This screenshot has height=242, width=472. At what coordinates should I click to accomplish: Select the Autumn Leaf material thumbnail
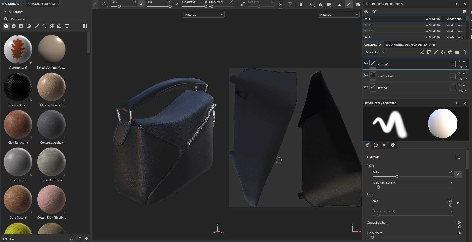click(18, 49)
